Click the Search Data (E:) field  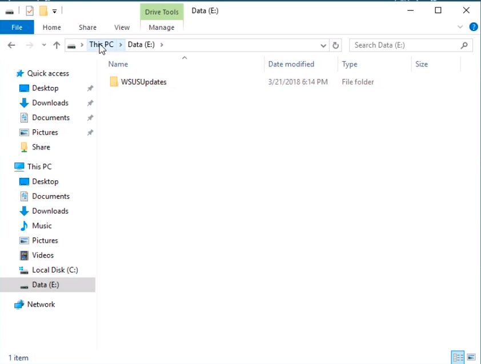click(406, 45)
